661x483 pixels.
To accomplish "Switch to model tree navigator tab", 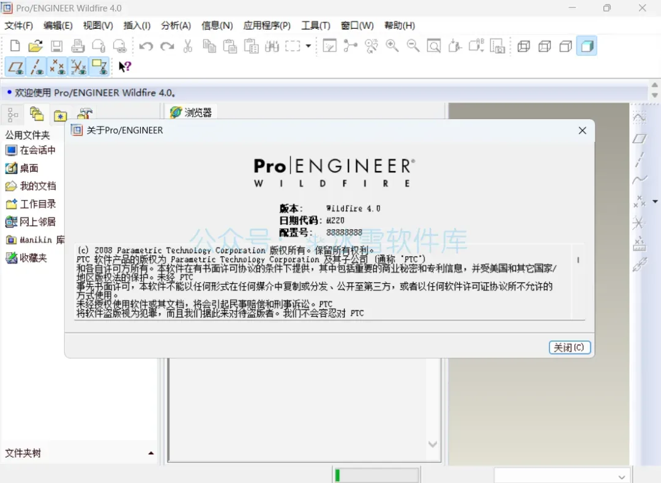I will (x=13, y=114).
